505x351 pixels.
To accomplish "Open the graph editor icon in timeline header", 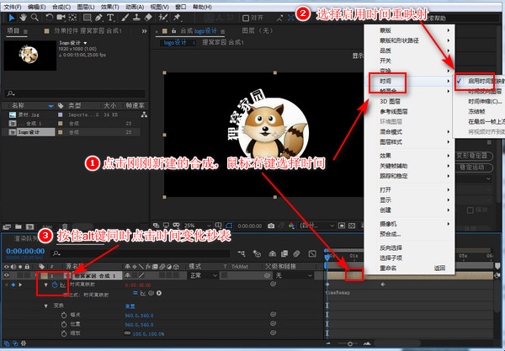I will click(312, 253).
